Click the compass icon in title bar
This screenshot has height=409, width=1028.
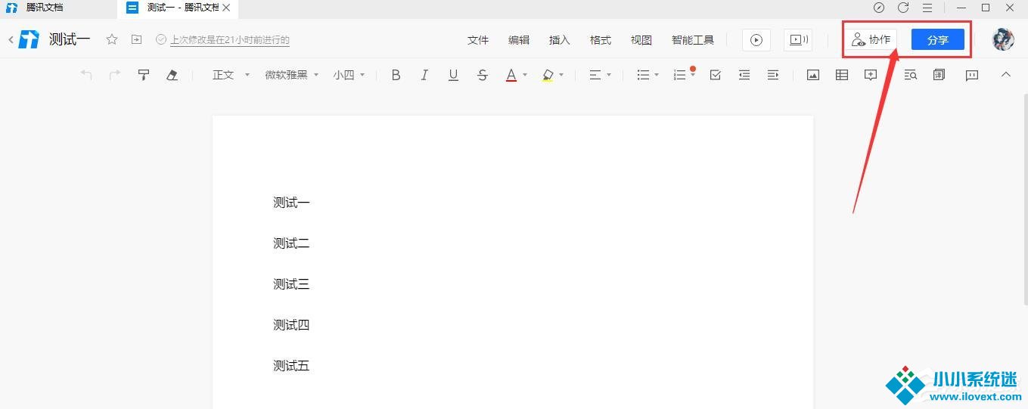879,8
